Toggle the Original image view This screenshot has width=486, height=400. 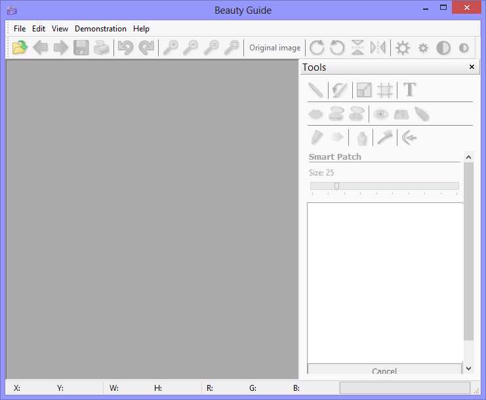(275, 48)
